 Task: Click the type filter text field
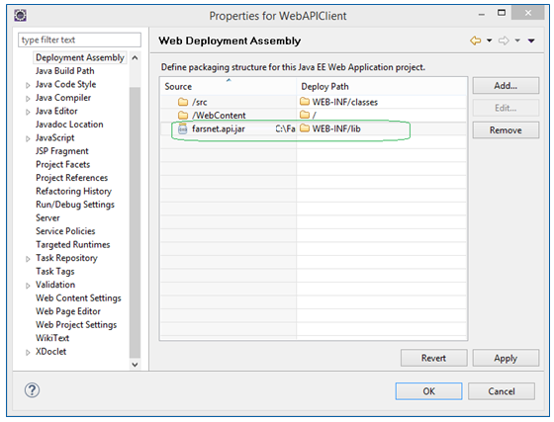click(x=79, y=40)
